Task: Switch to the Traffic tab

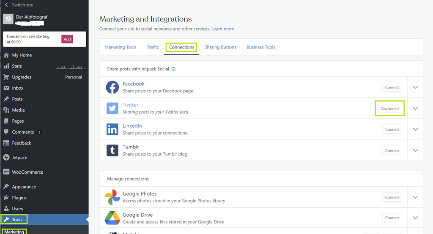Action: click(153, 47)
